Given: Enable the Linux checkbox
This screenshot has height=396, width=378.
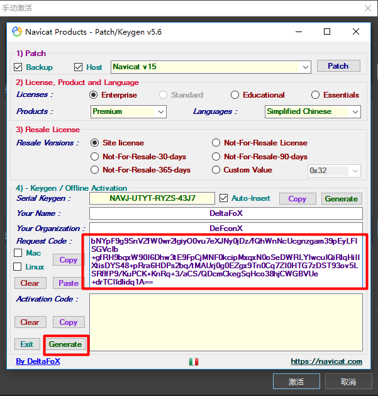Looking at the screenshot, I should click(x=18, y=267).
